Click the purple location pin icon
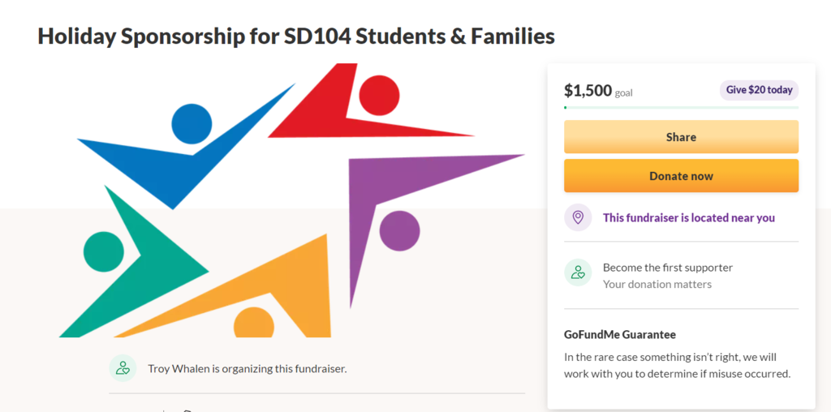 pyautogui.click(x=578, y=217)
